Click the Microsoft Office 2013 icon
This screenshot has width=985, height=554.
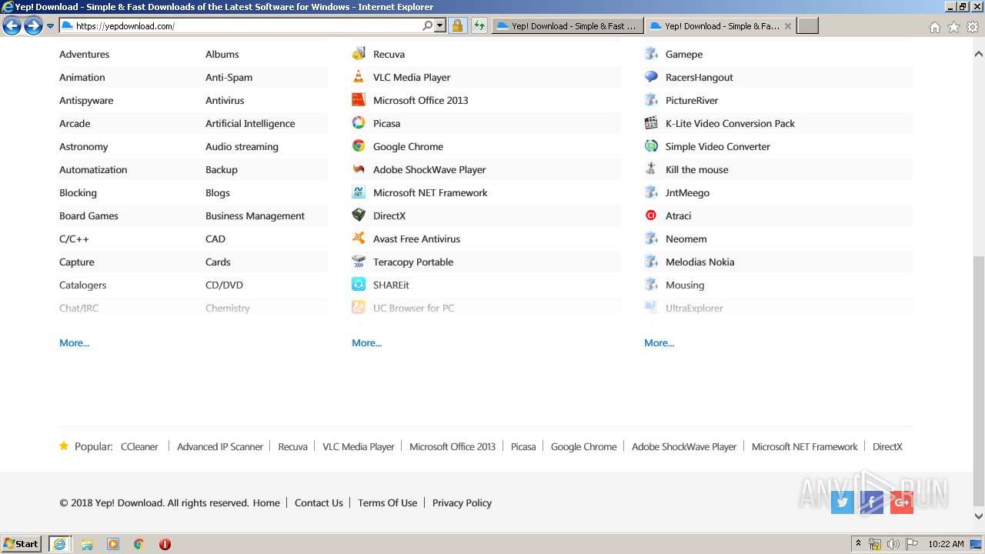pyautogui.click(x=359, y=100)
